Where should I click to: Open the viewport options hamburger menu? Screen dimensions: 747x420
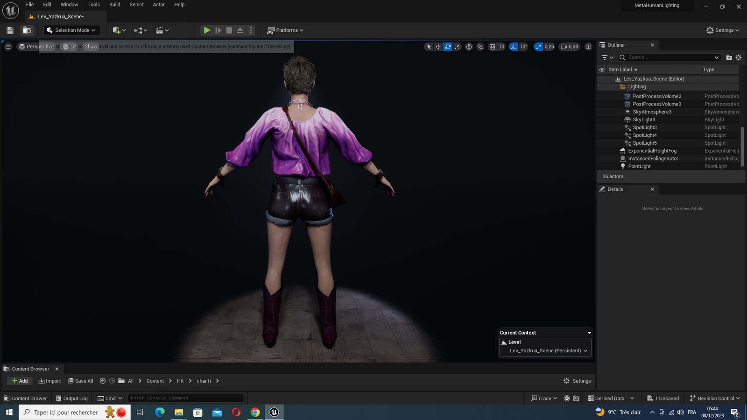[8, 47]
